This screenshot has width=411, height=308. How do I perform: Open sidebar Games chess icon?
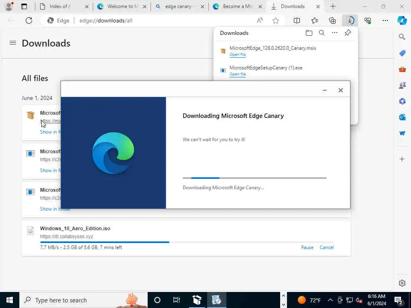tap(402, 85)
